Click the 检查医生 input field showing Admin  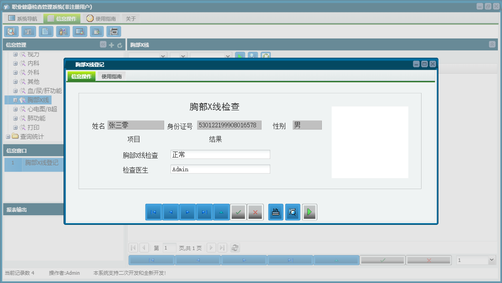[x=220, y=169]
